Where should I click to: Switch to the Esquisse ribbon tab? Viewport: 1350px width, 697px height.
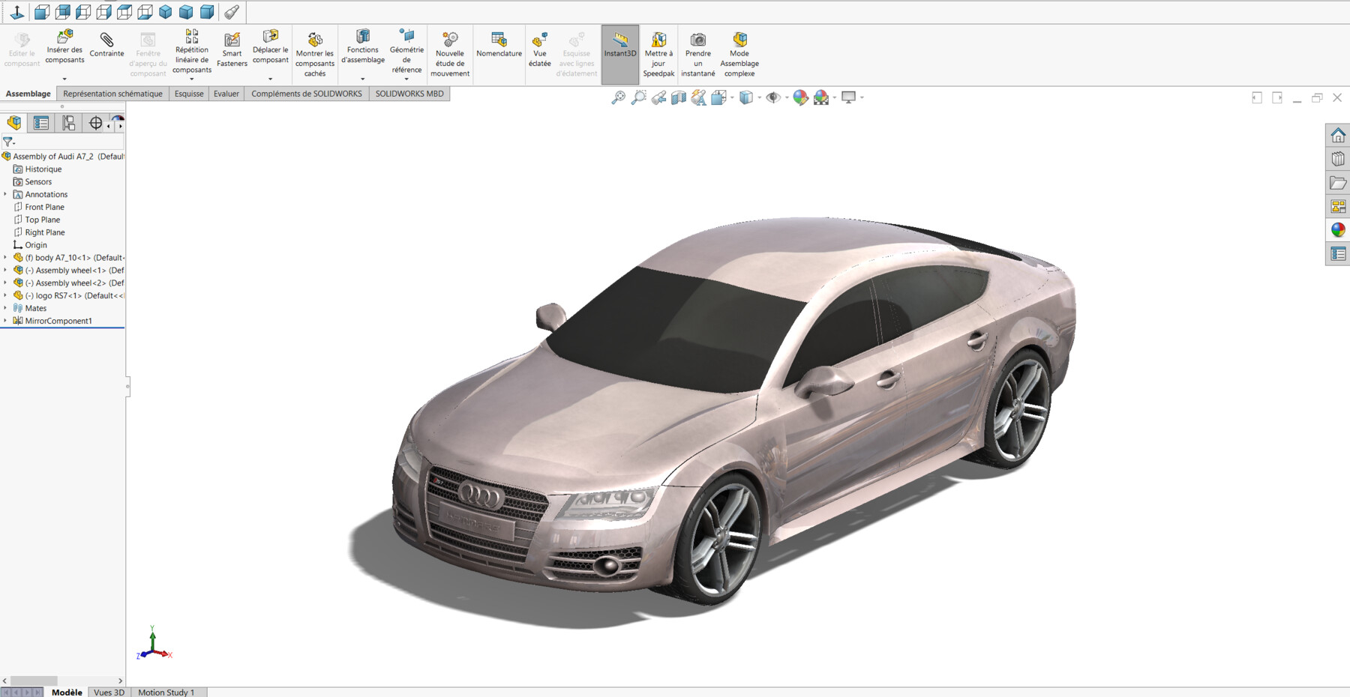[x=188, y=93]
